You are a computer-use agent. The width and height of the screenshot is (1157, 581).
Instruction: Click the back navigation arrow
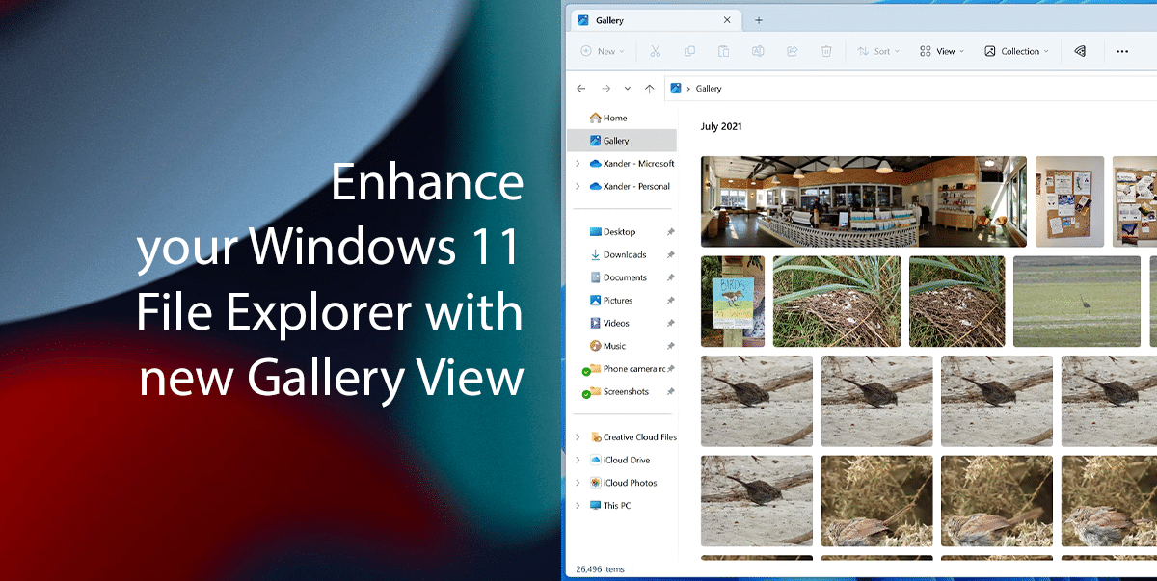pyautogui.click(x=580, y=88)
